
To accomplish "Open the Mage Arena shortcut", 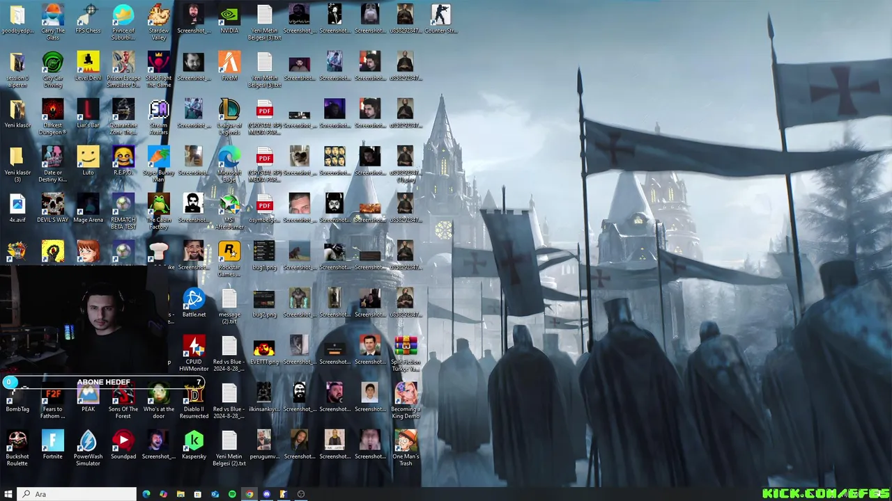I will (88, 209).
